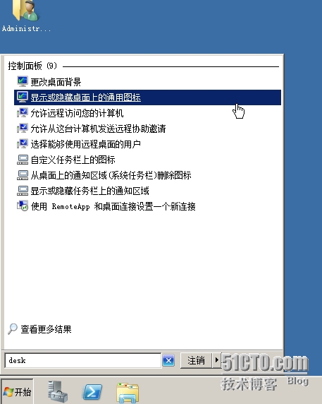Click the search field containing desk
The height and width of the screenshot is (404, 322).
pos(83,360)
